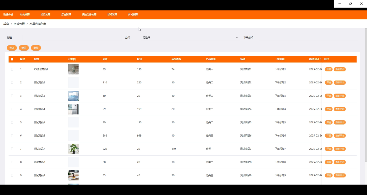Check the box for 测试商品6 row
Viewport: 367px width, 195px height.
12,135
